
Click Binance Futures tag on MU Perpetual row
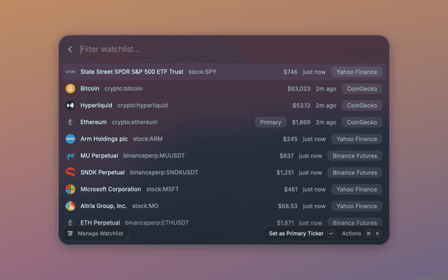coord(355,155)
